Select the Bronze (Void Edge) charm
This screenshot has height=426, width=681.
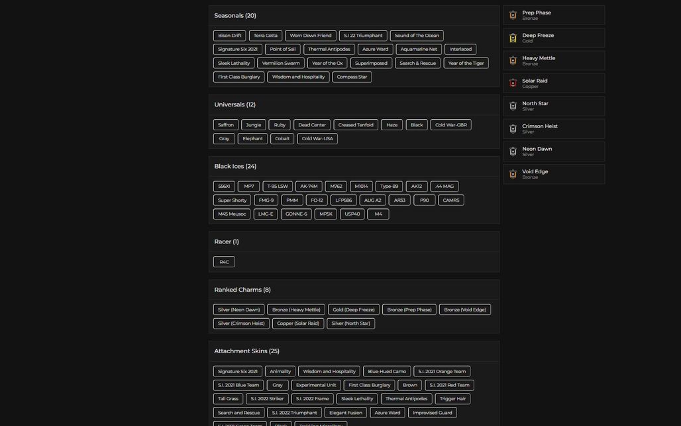(x=465, y=310)
